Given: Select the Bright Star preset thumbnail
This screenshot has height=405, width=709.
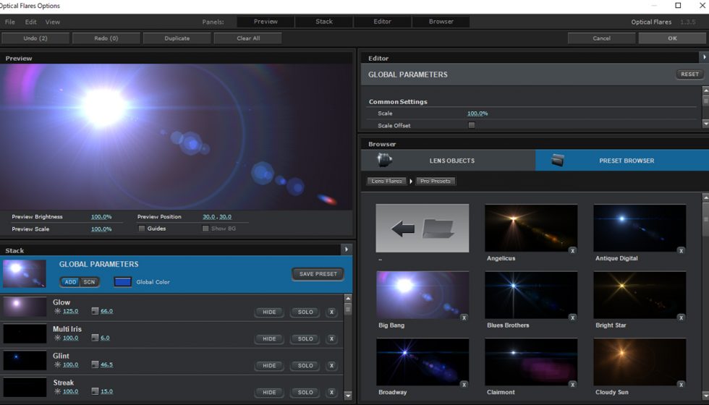Looking at the screenshot, I should coord(640,295).
